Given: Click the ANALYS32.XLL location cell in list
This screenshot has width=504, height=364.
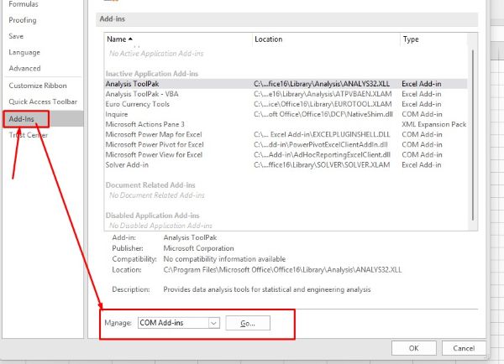Looking at the screenshot, I should click(x=322, y=84).
